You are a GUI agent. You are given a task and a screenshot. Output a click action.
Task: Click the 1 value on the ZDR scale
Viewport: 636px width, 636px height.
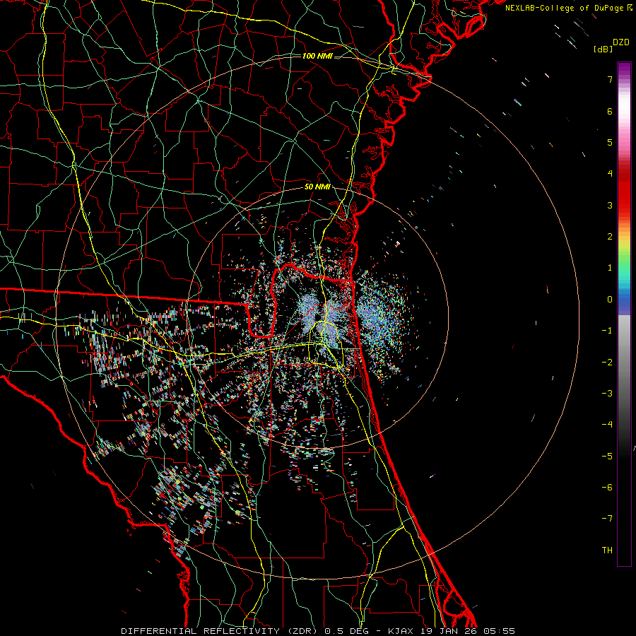(610, 268)
